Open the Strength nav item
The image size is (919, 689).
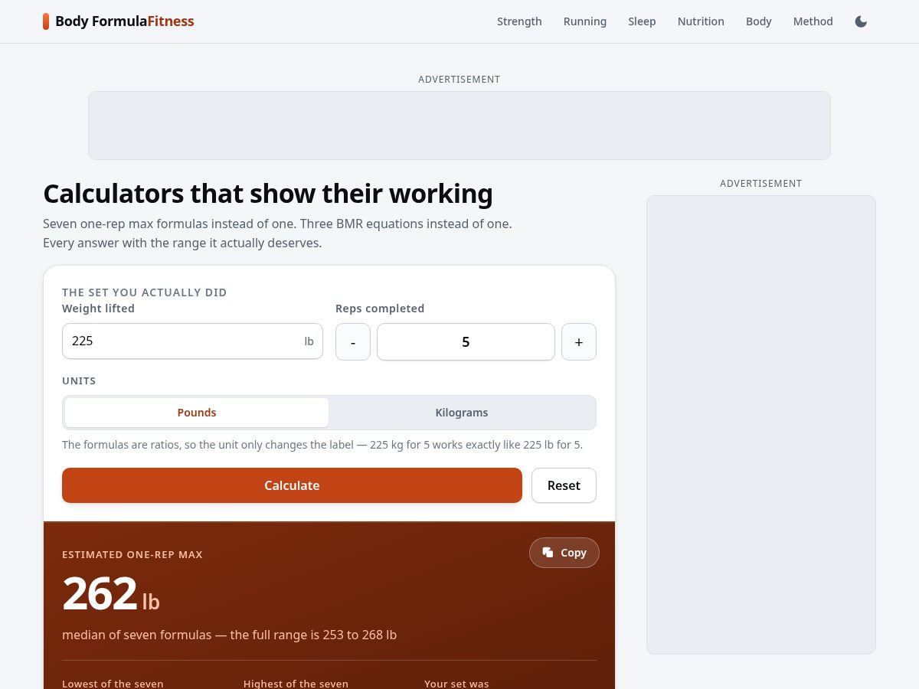click(x=519, y=21)
